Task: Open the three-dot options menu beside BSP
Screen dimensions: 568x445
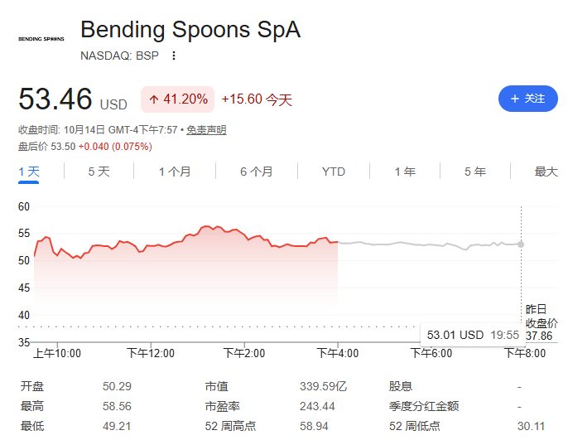Action: [174, 56]
